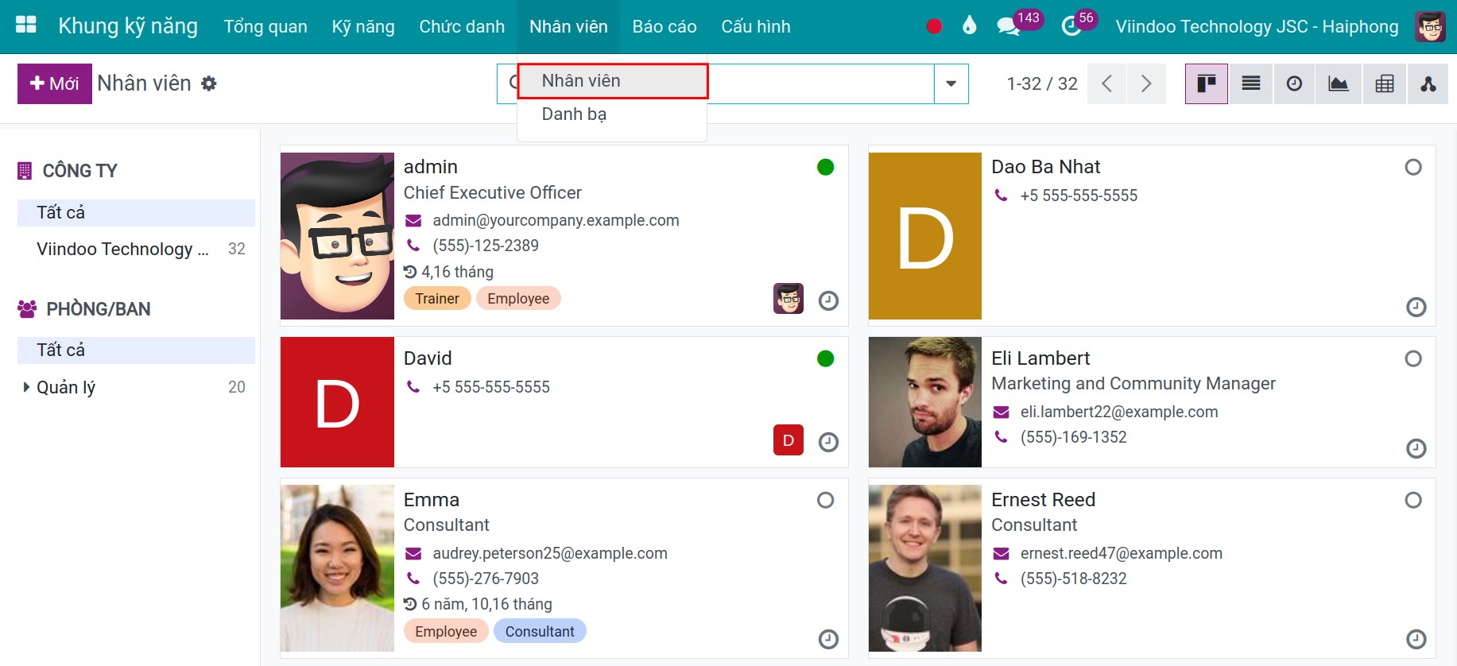Screen dimensions: 1457x666
Task: Open search options dropdown arrow
Action: 951,83
